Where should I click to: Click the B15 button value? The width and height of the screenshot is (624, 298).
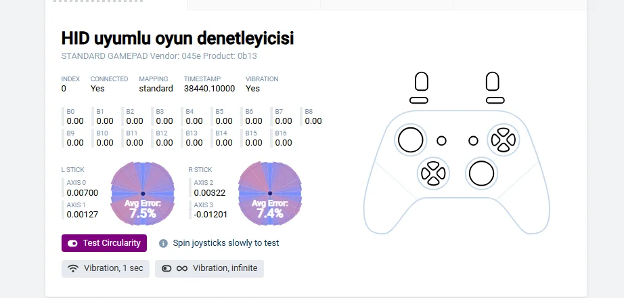pyautogui.click(x=254, y=143)
